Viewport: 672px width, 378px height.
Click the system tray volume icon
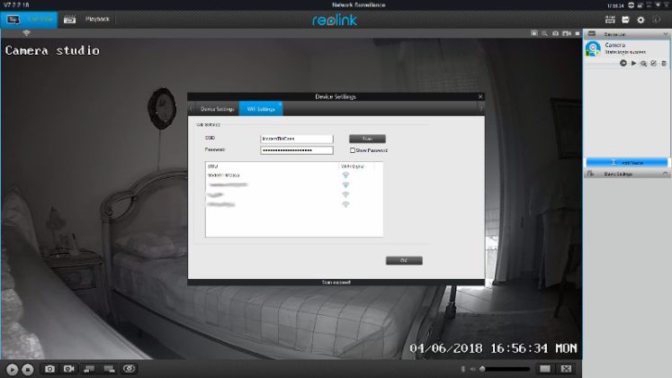click(x=658, y=5)
